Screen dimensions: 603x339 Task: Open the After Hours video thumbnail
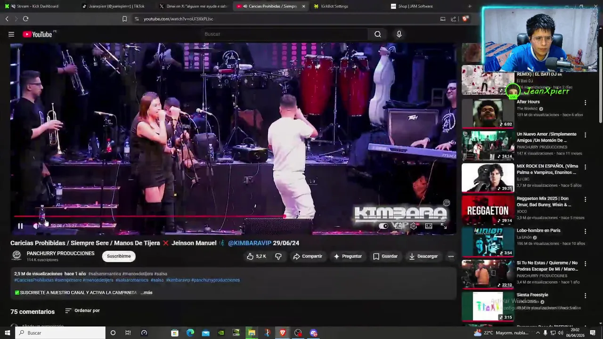pyautogui.click(x=488, y=113)
